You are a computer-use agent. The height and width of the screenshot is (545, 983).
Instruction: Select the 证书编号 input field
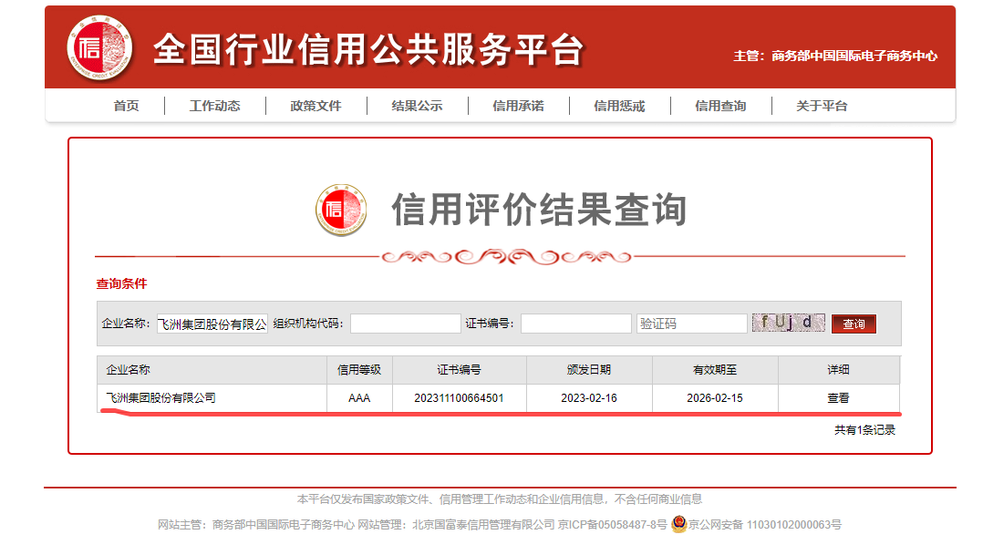pos(575,324)
